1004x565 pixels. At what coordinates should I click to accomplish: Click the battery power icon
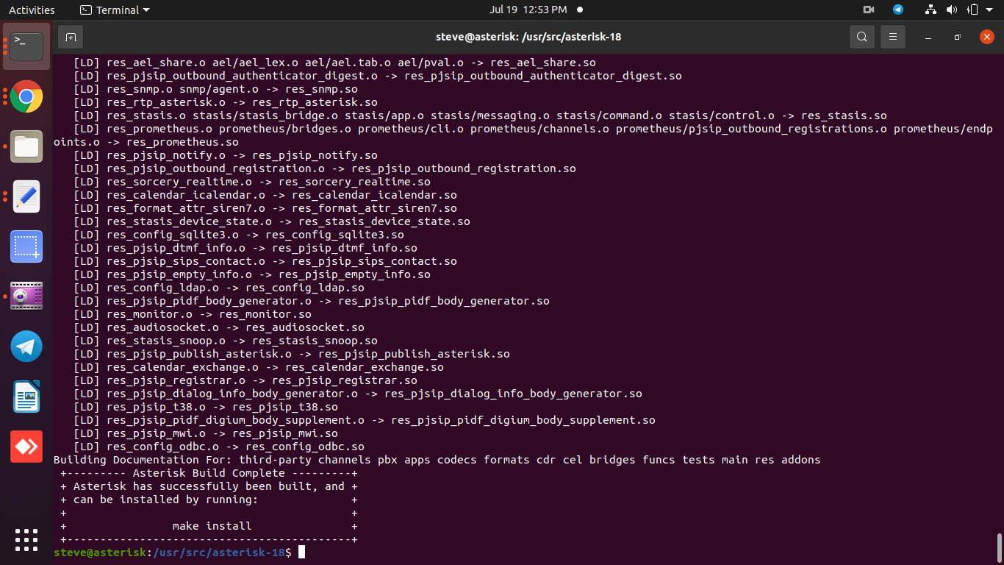click(972, 10)
